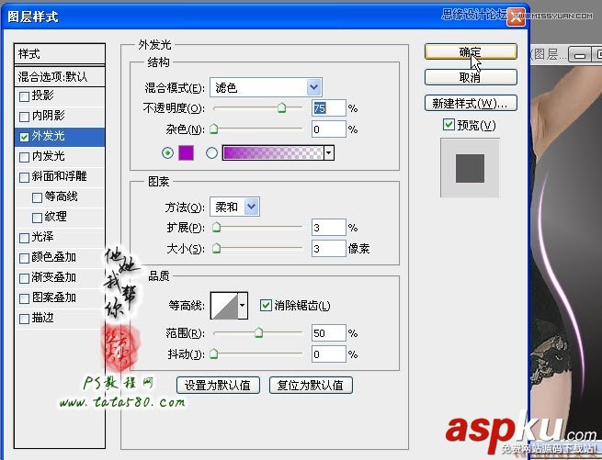Select 混合选项:默认 in the list
The height and width of the screenshot is (460, 602).
pos(60,77)
